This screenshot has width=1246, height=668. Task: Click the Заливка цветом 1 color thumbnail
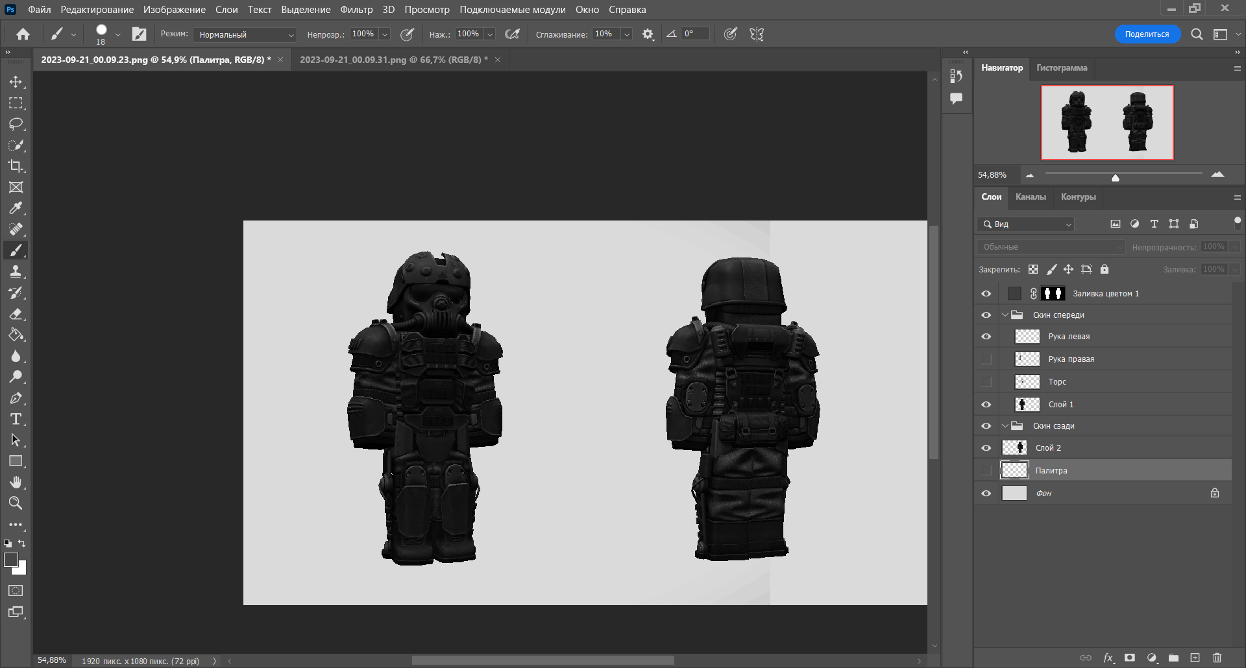coord(1014,294)
